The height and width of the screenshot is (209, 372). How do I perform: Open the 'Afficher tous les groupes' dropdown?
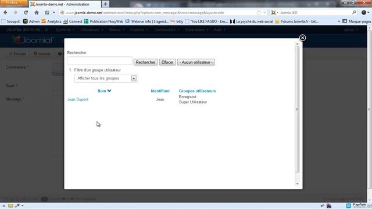(106, 78)
